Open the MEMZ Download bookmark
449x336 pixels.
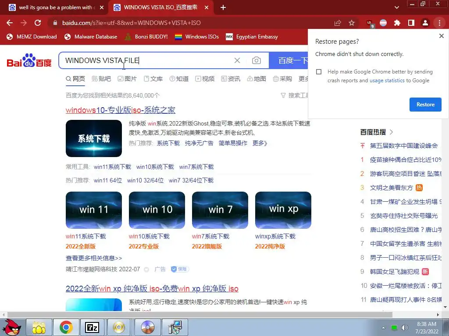click(x=32, y=37)
